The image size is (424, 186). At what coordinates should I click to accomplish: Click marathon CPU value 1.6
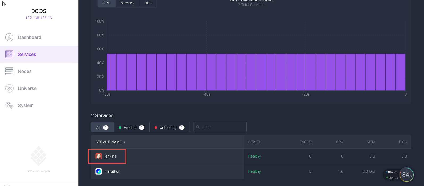click(341, 171)
